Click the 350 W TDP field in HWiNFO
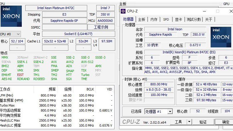This screenshot has width=233, height=131. coord(105,14)
